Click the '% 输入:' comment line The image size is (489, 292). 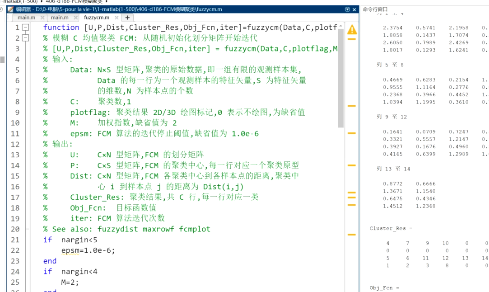(x=58, y=59)
